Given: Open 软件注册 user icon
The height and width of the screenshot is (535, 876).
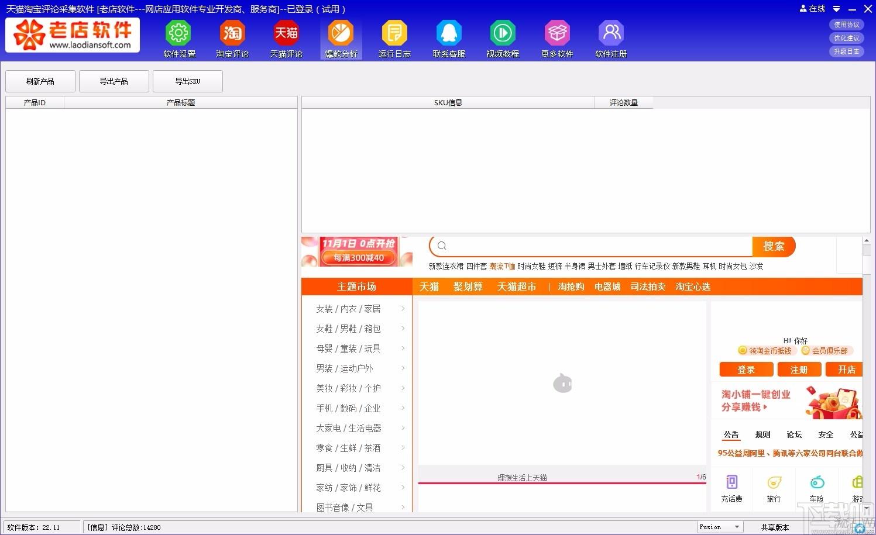Looking at the screenshot, I should tap(611, 33).
